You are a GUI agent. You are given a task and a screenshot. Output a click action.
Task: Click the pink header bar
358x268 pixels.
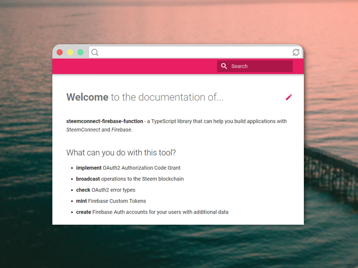coord(135,66)
